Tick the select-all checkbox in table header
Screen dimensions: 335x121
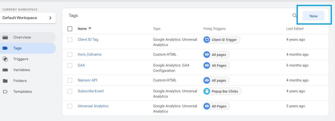(x=70, y=29)
